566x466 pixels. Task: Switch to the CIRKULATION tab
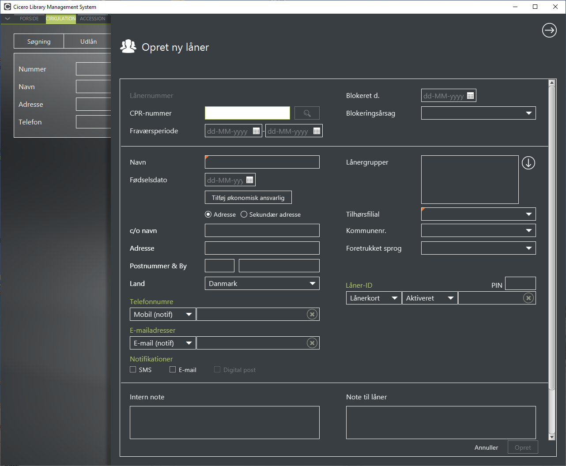point(61,19)
